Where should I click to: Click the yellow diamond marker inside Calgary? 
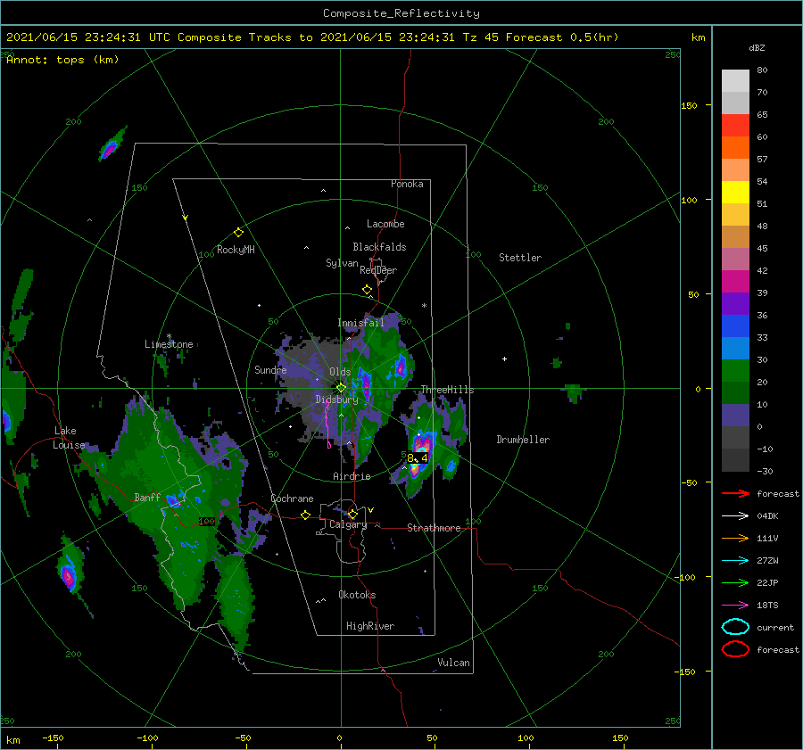coord(352,514)
